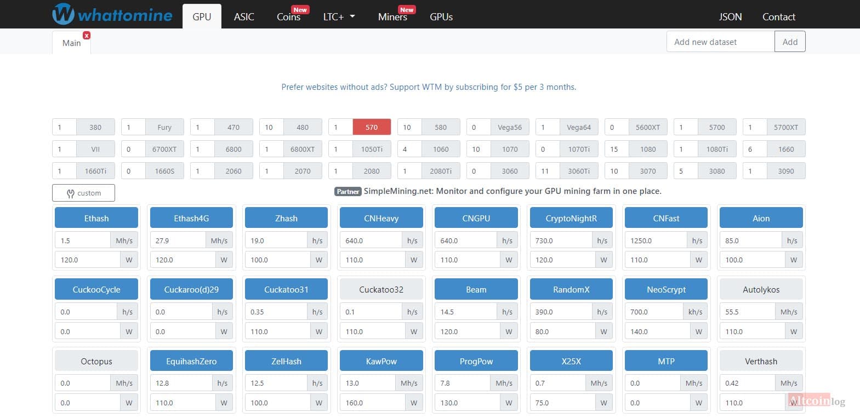This screenshot has height=418, width=860.
Task: Click the whattomine logo
Action: 112,14
